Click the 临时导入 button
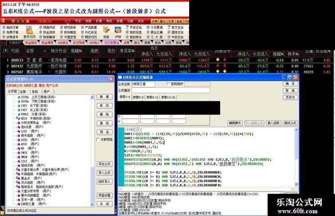The height and width of the screenshot is (216, 335). pyautogui.click(x=104, y=182)
